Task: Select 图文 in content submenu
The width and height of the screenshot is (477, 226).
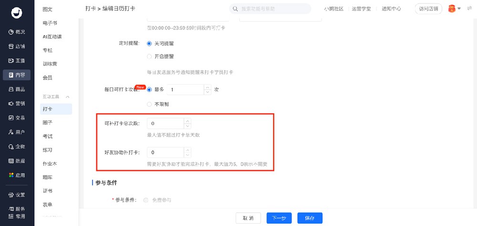Action: pyautogui.click(x=47, y=9)
